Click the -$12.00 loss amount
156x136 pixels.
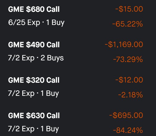pos(129,80)
